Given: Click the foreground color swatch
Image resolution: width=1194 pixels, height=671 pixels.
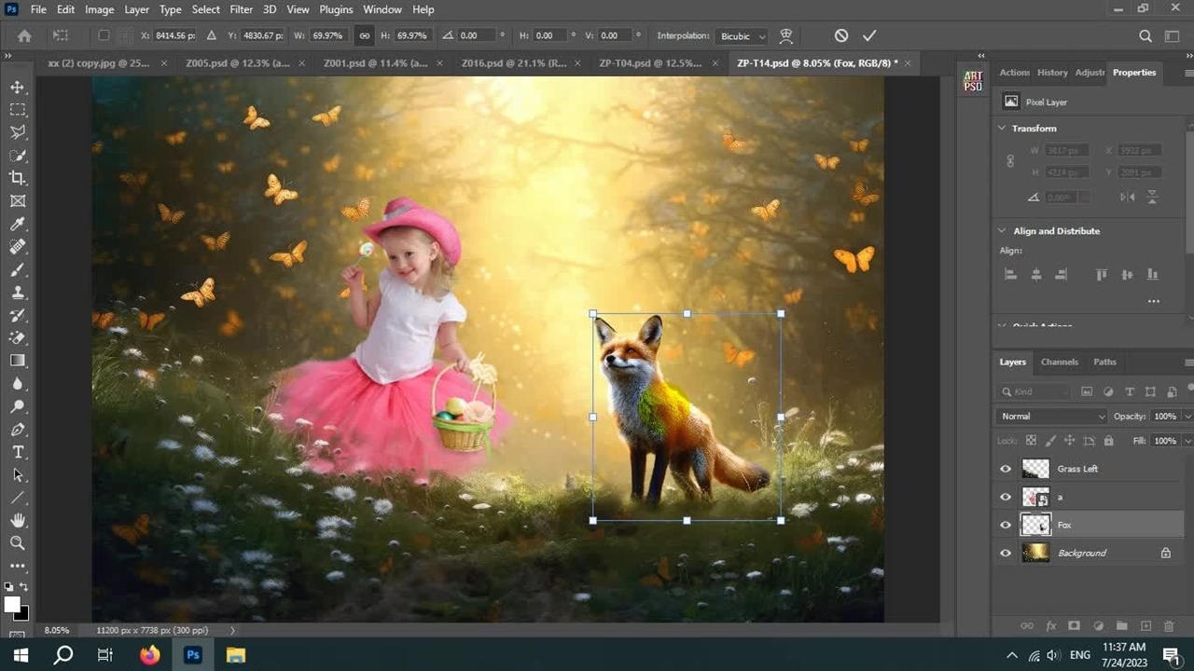Looking at the screenshot, I should (x=12, y=605).
